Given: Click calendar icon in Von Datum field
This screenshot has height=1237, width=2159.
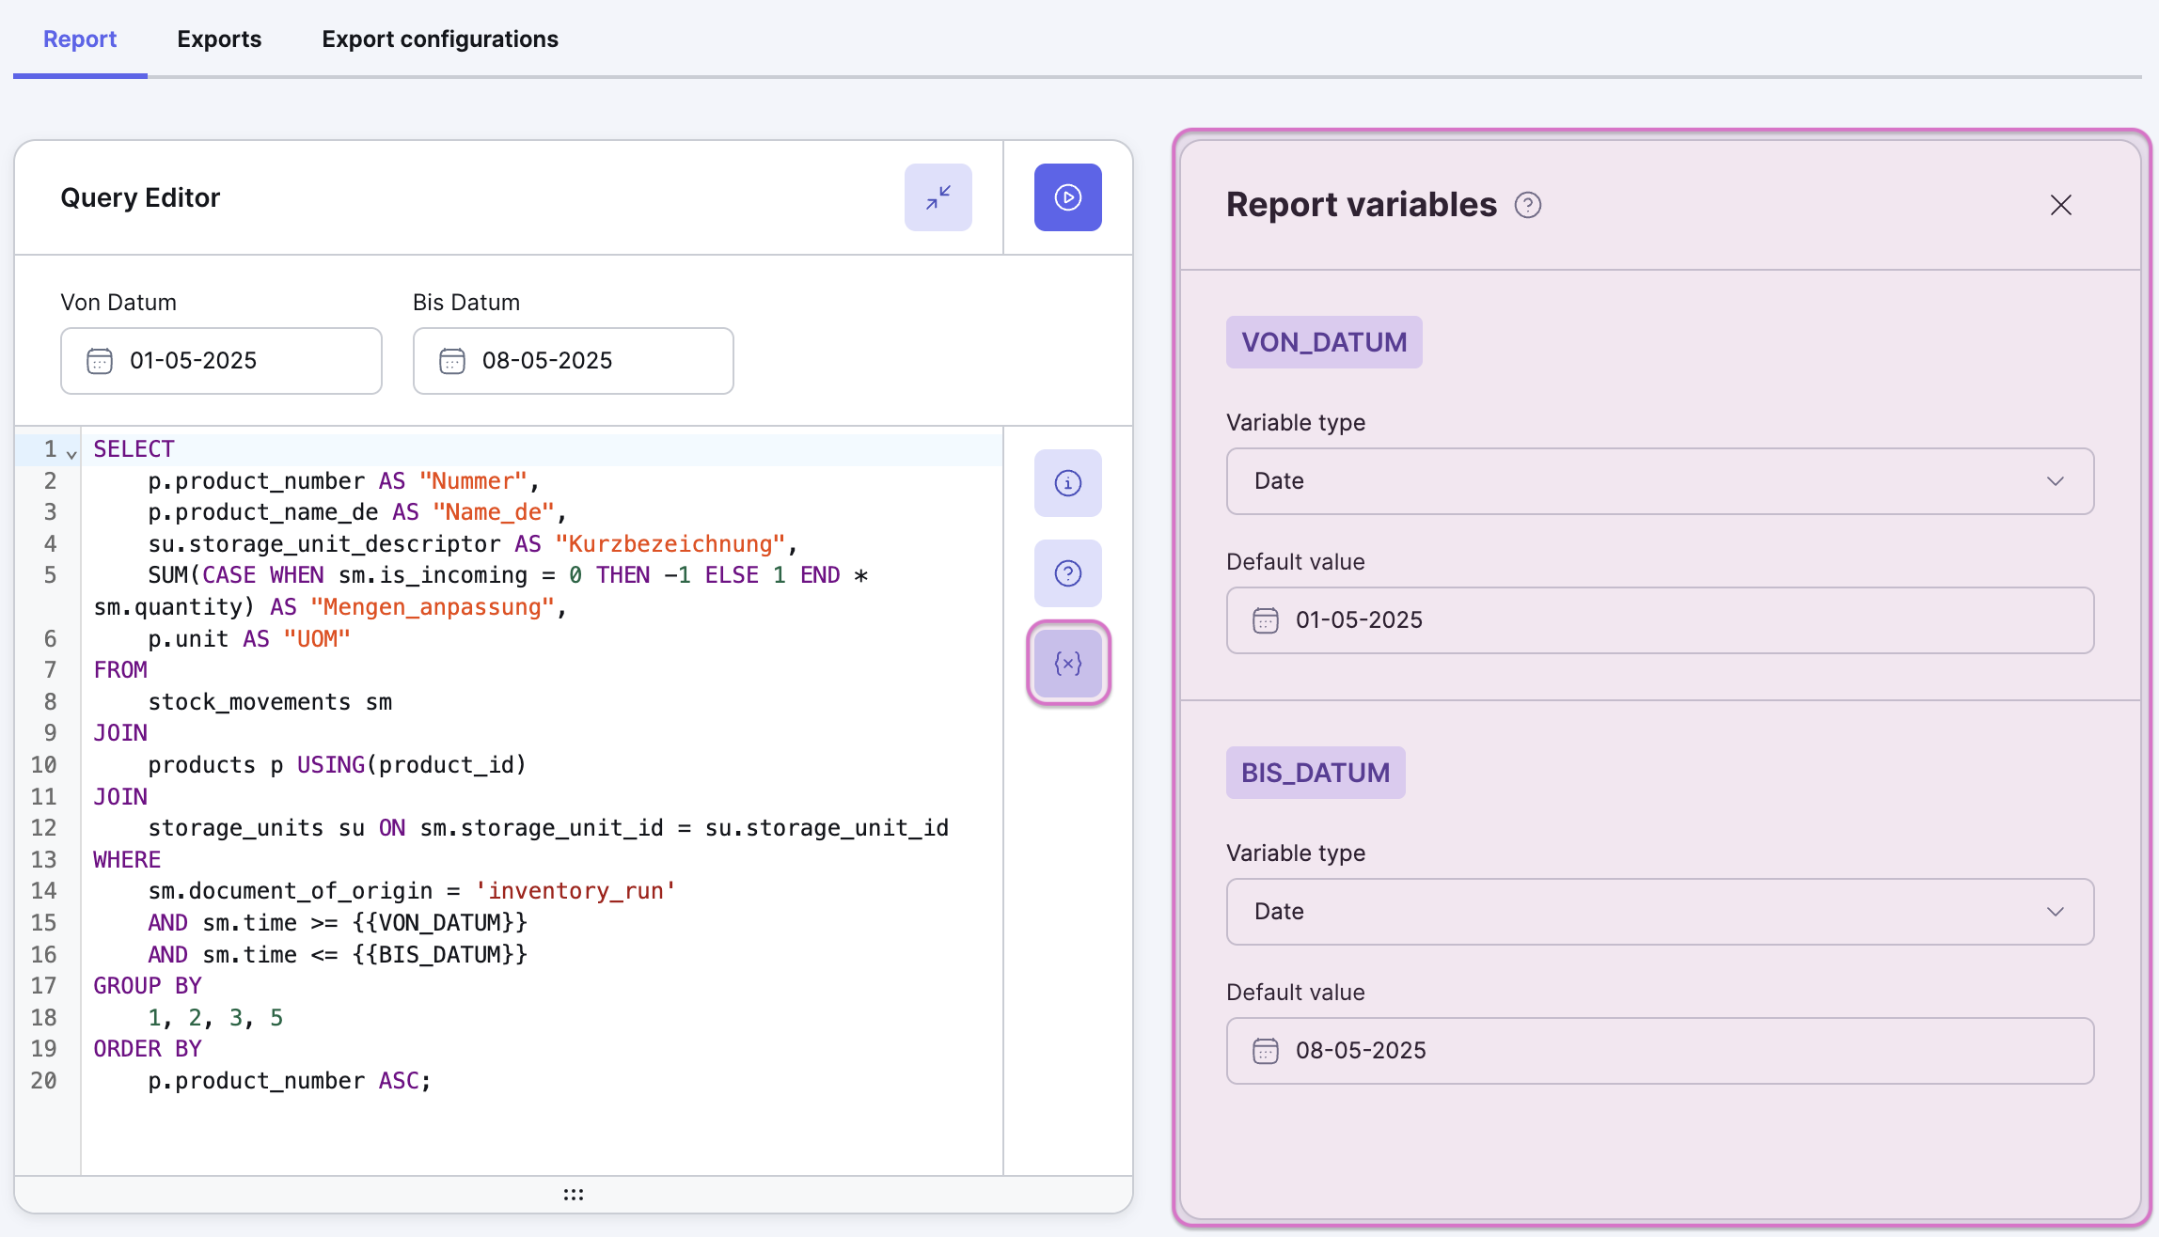Looking at the screenshot, I should pos(100,361).
